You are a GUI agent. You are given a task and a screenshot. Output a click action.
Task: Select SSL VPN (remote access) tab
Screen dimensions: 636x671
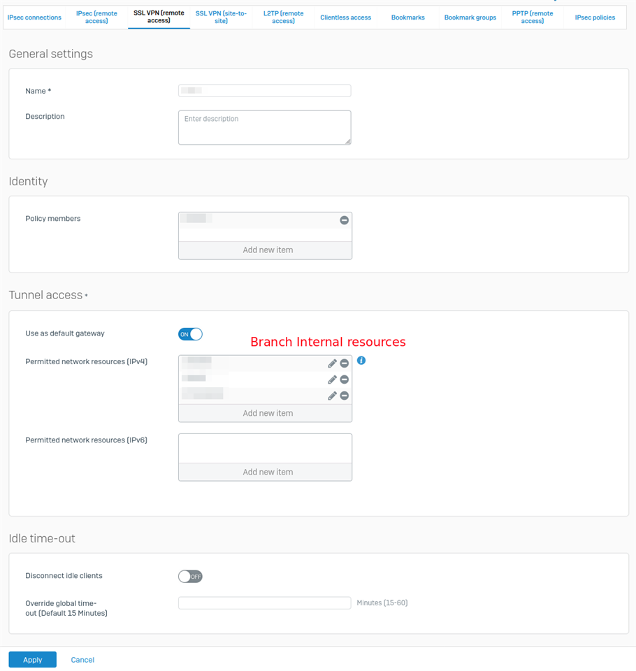click(x=159, y=17)
